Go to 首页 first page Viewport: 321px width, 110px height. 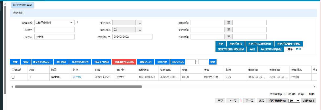[220, 101]
